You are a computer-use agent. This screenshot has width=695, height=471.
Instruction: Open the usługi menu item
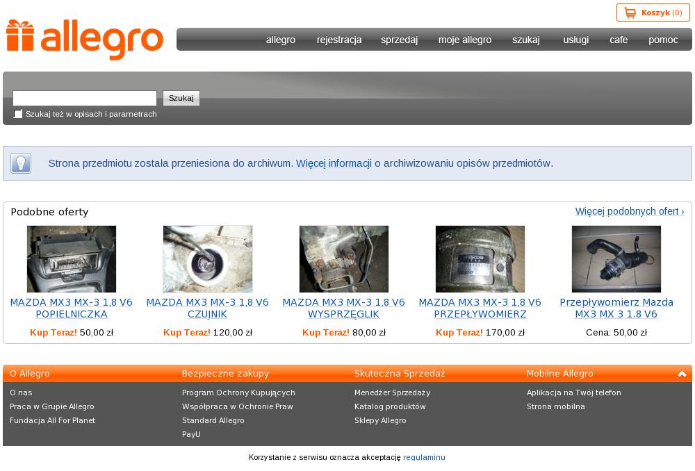pos(575,40)
